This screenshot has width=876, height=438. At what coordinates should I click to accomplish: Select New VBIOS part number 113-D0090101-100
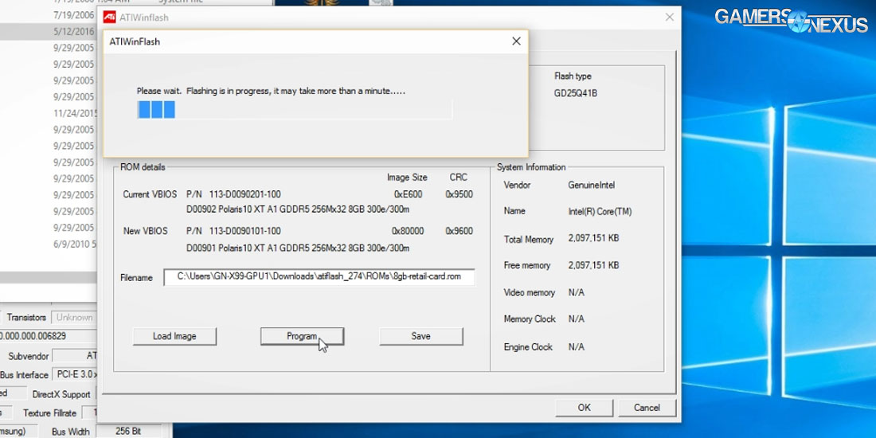click(x=244, y=231)
